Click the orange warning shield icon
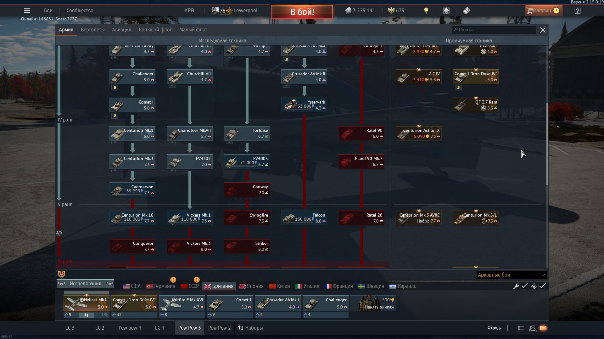The width and height of the screenshot is (604, 339). pos(62,274)
